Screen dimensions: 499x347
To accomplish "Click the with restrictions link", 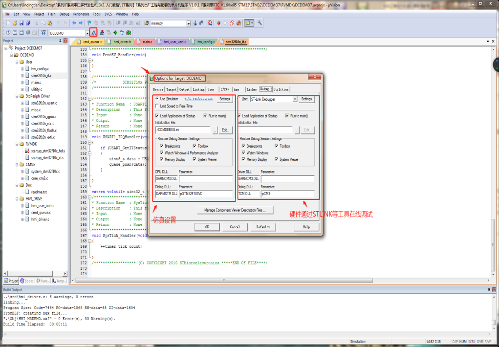I will click(198, 99).
